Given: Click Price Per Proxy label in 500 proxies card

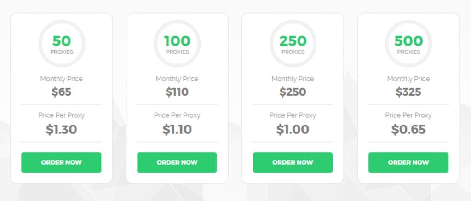Looking at the screenshot, I should click(x=408, y=115).
